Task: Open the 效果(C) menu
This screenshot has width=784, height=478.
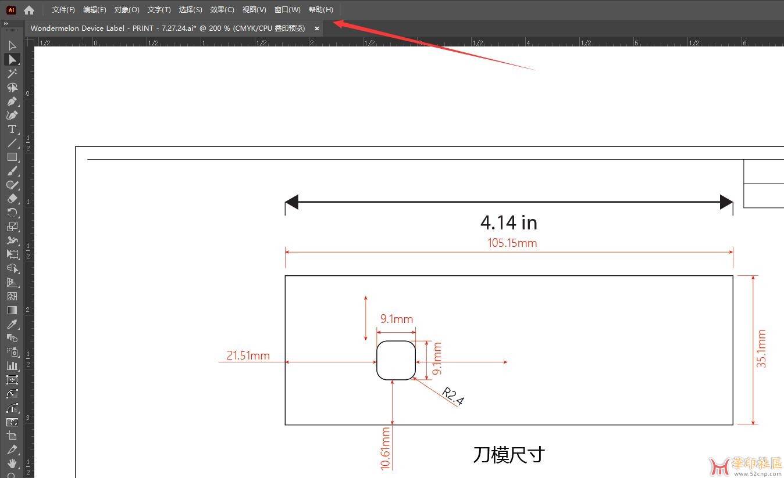Action: (x=222, y=10)
